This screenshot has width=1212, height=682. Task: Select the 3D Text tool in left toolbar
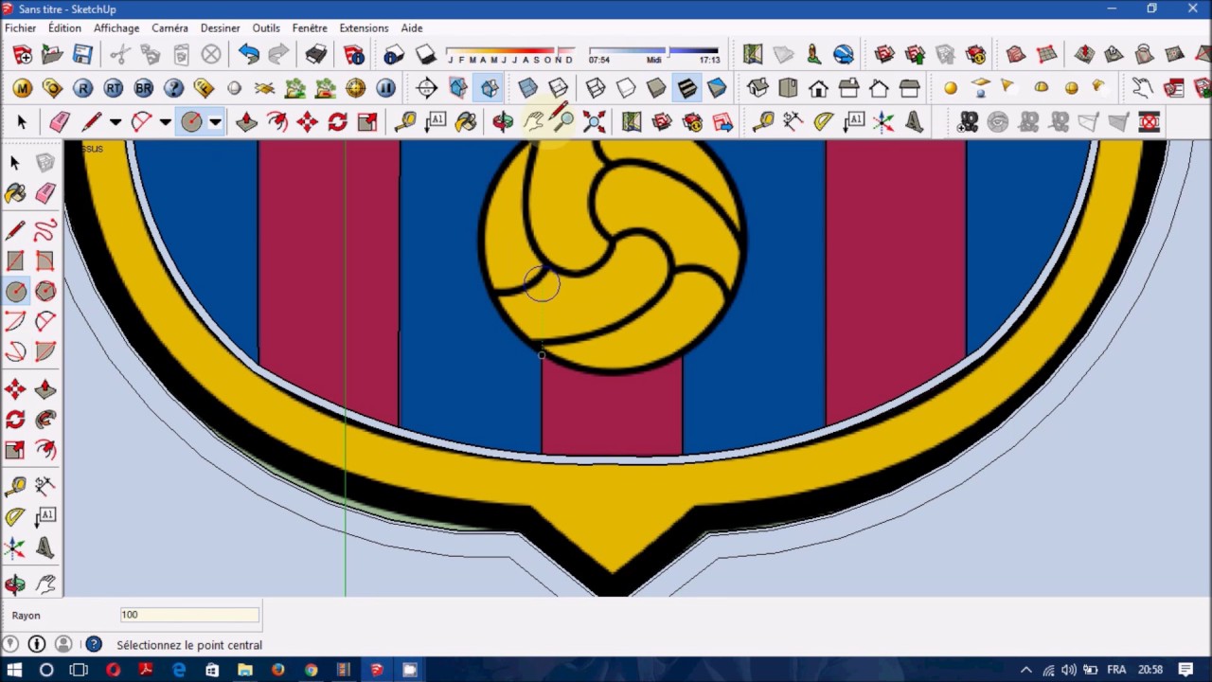click(x=45, y=548)
